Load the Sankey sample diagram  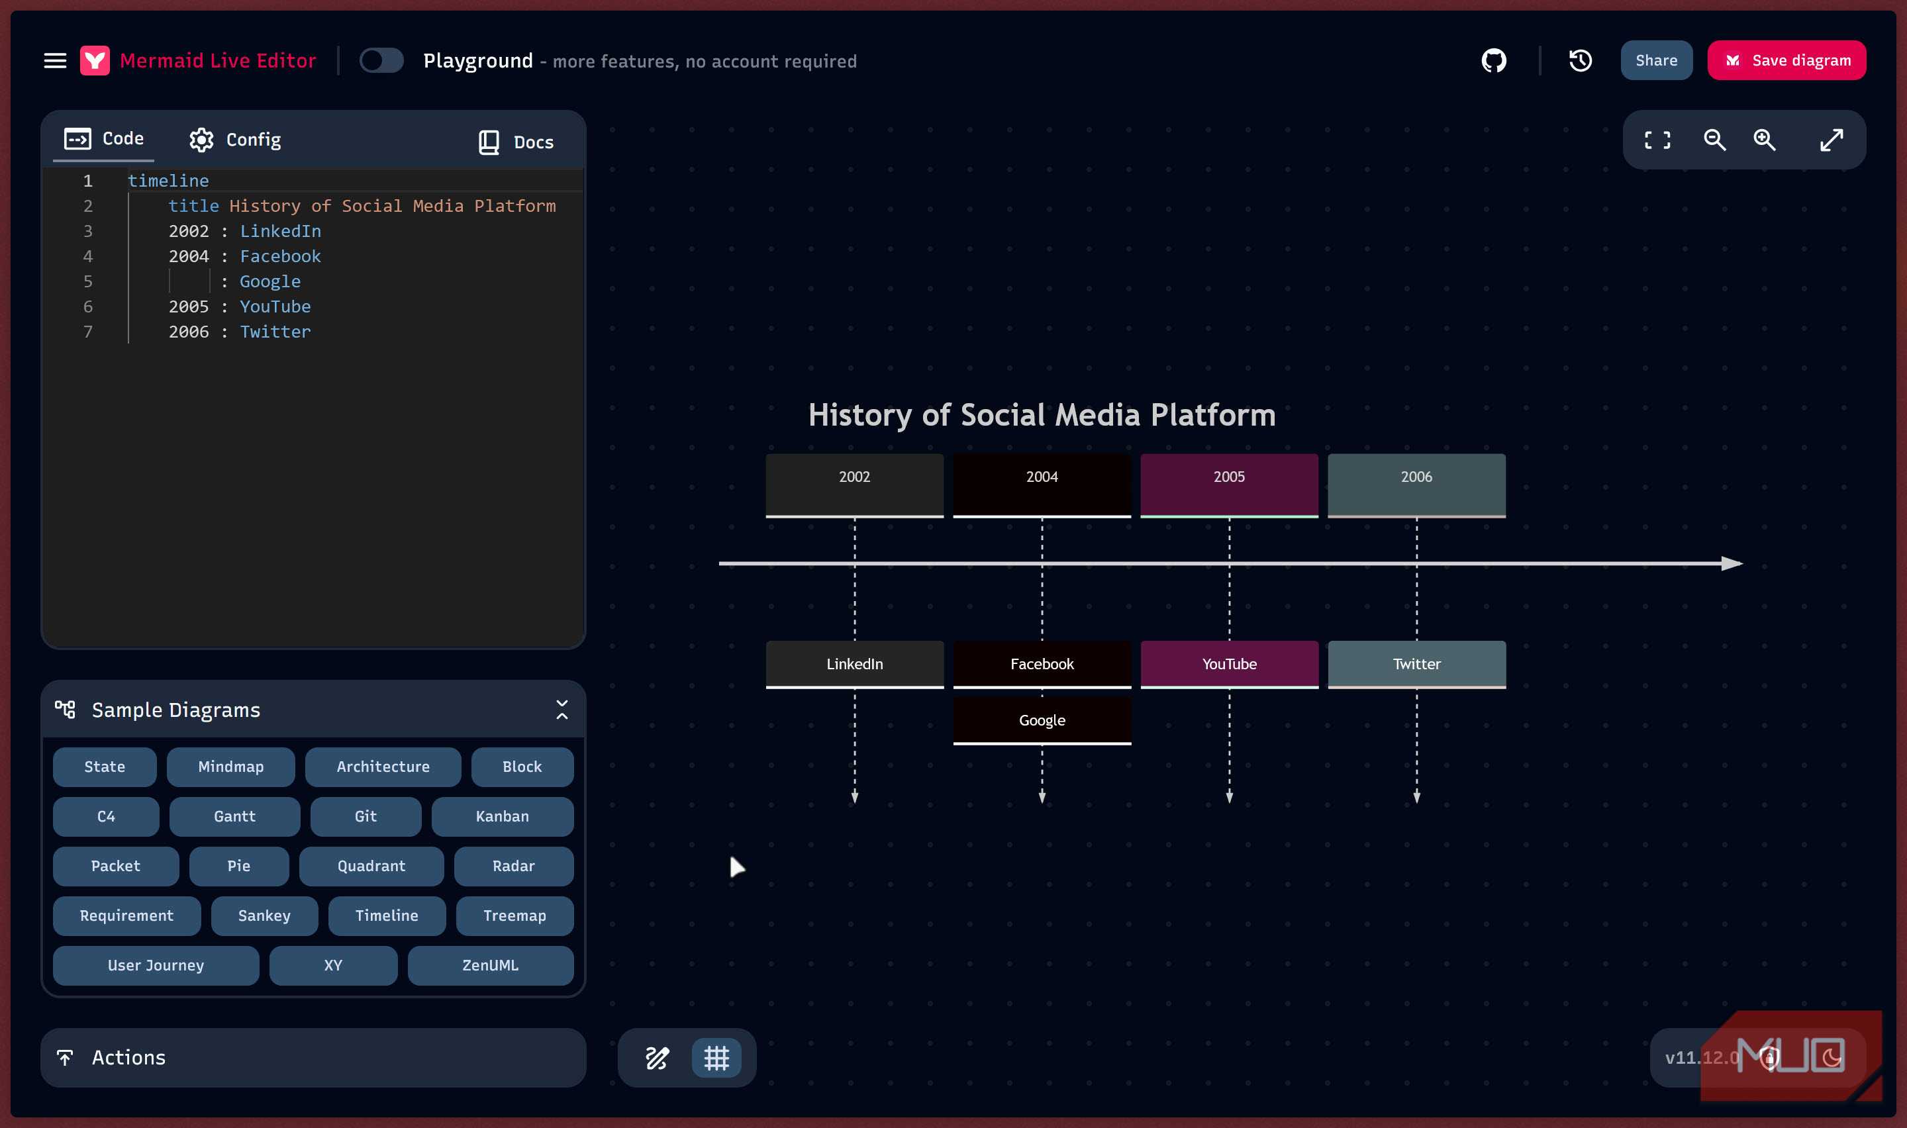tap(264, 916)
